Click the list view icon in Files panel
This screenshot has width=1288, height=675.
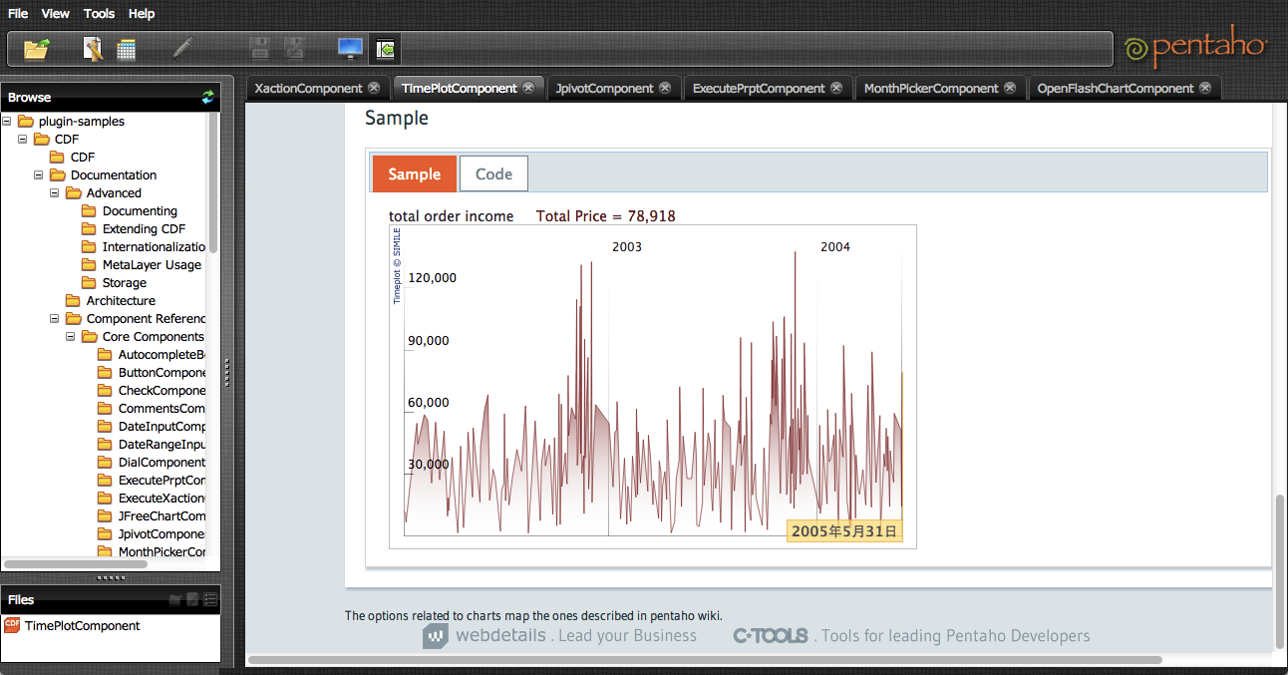click(210, 599)
